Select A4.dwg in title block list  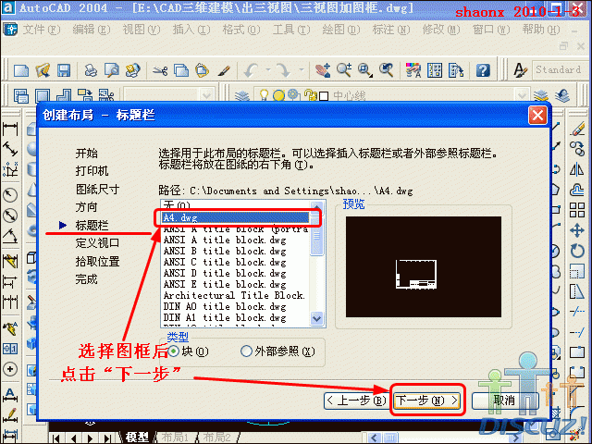[236, 218]
